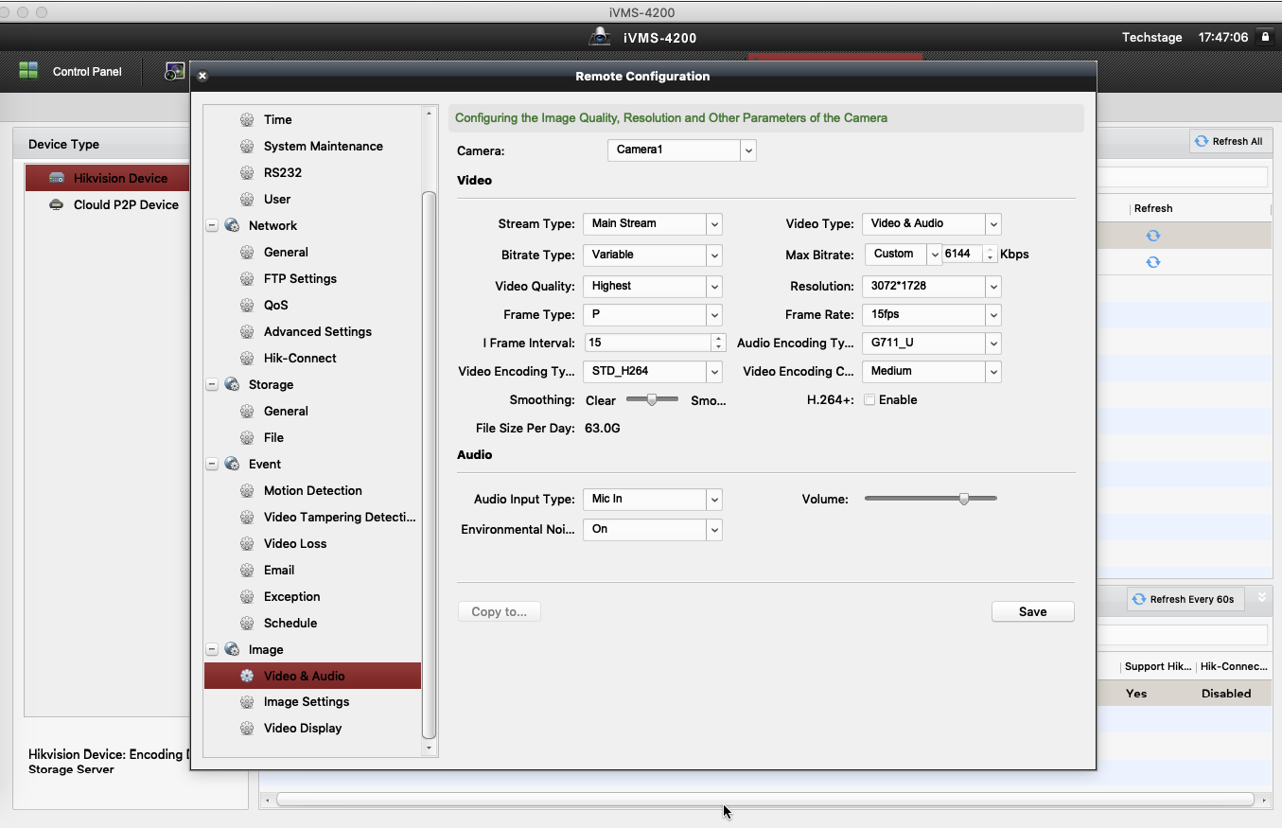The width and height of the screenshot is (1282, 828).
Task: Click the first row's blue refresh icon
Action: pos(1152,236)
